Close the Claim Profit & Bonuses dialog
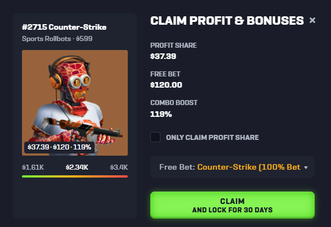This screenshot has height=227, width=331. 312,20
